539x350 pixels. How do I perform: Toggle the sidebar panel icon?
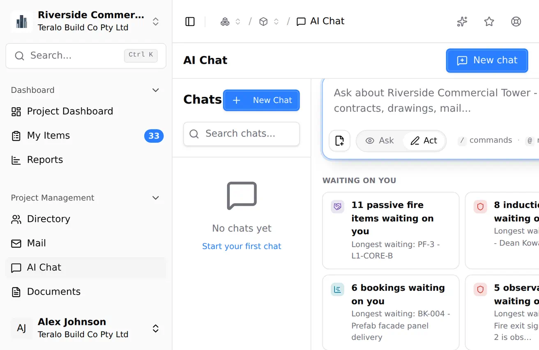click(x=190, y=21)
